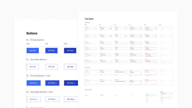Click the default-state XL primary BUTTON
Screen dimensions: 192x108
33,51
